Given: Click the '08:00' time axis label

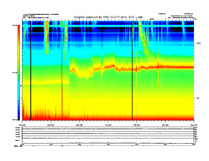Looking at the screenshot, I should pos(79,125).
